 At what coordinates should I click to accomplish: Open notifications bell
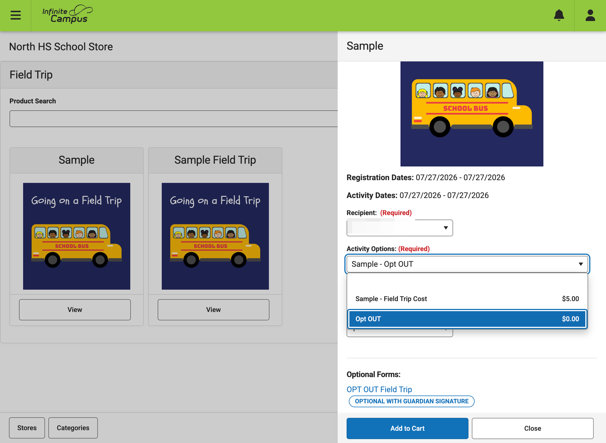[559, 15]
